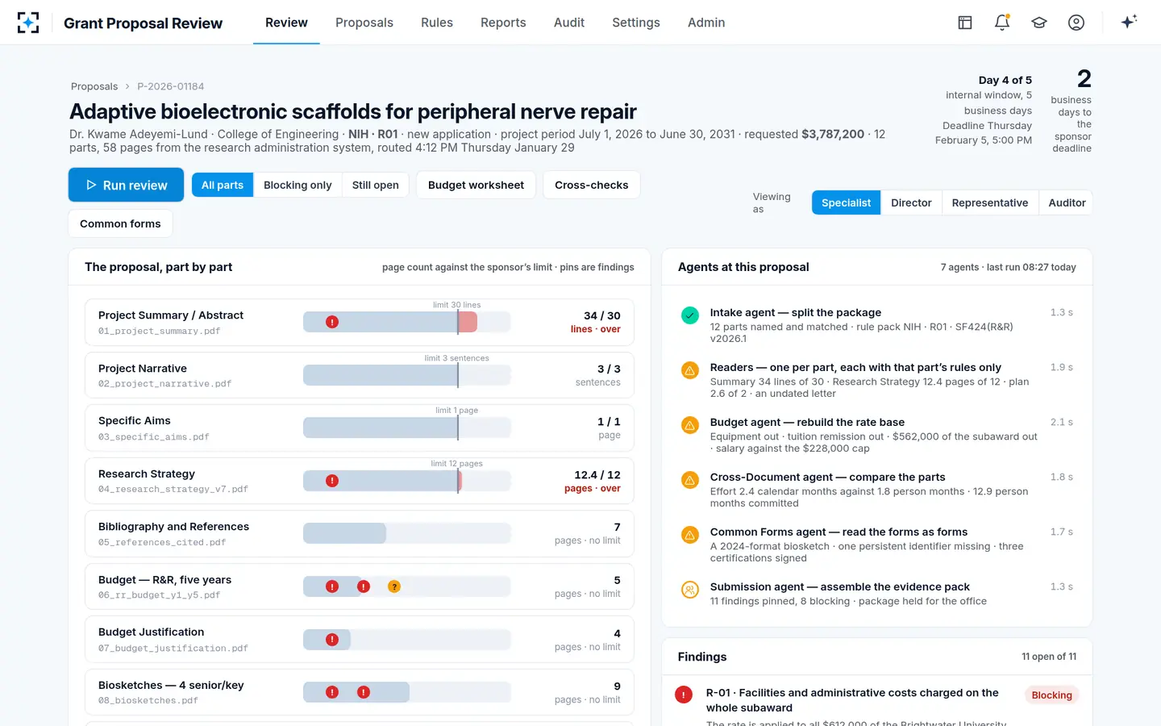Click the Grant Proposal Review logo icon
The height and width of the screenshot is (726, 1161).
(28, 23)
